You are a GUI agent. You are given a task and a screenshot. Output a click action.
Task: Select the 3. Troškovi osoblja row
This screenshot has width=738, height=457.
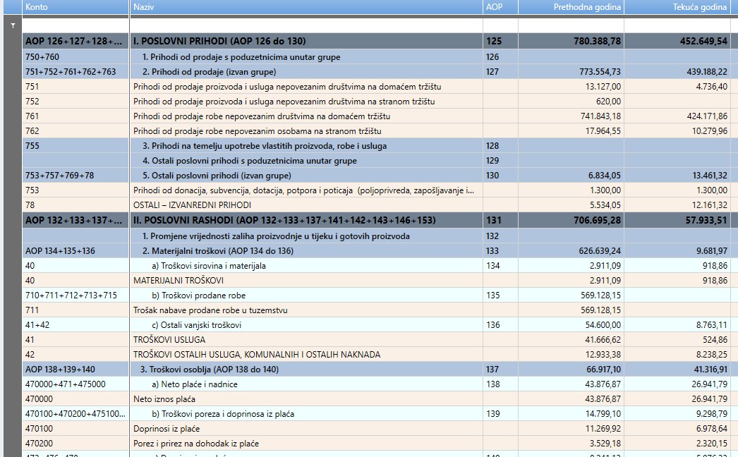tap(376, 370)
